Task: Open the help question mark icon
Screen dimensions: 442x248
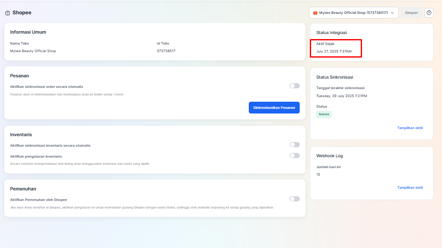Action: (429, 13)
